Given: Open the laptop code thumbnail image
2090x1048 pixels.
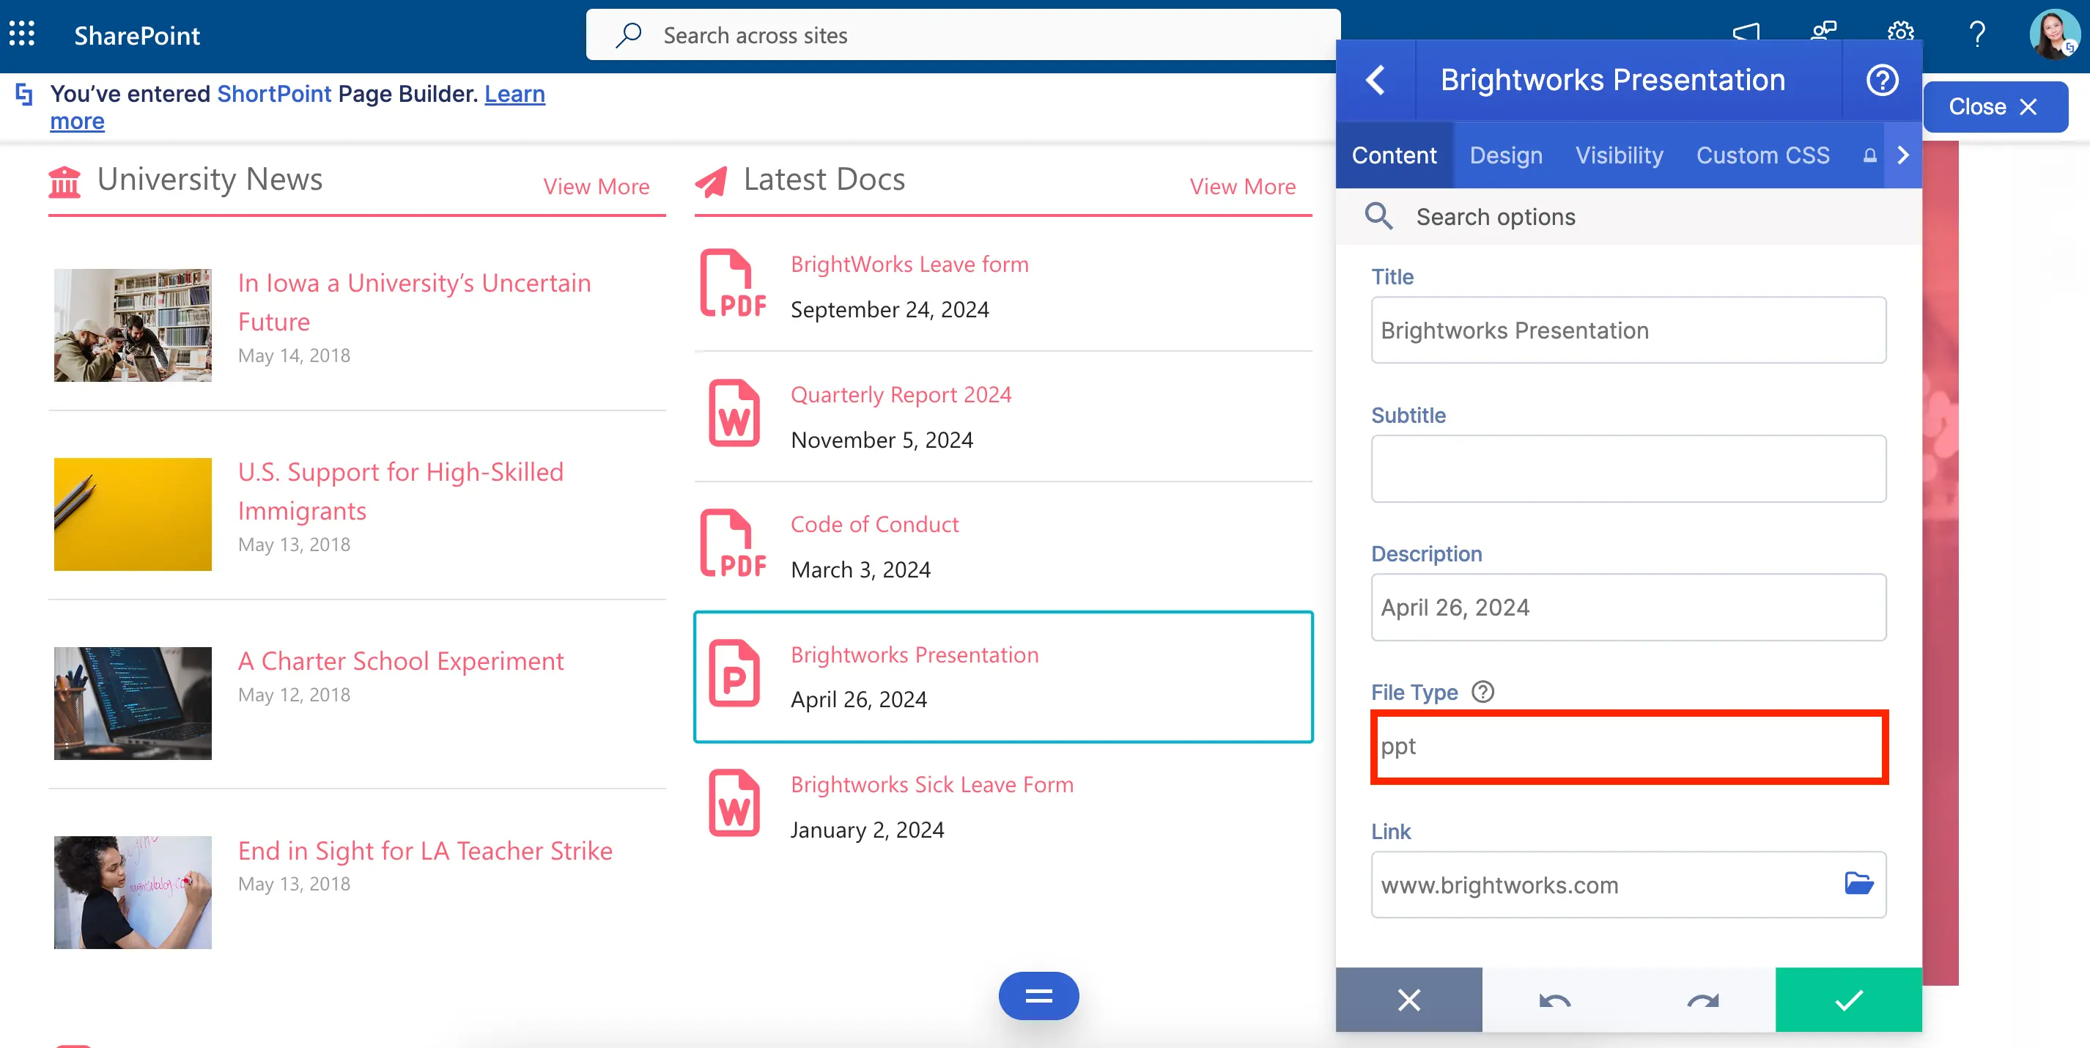Looking at the screenshot, I should coord(133,704).
